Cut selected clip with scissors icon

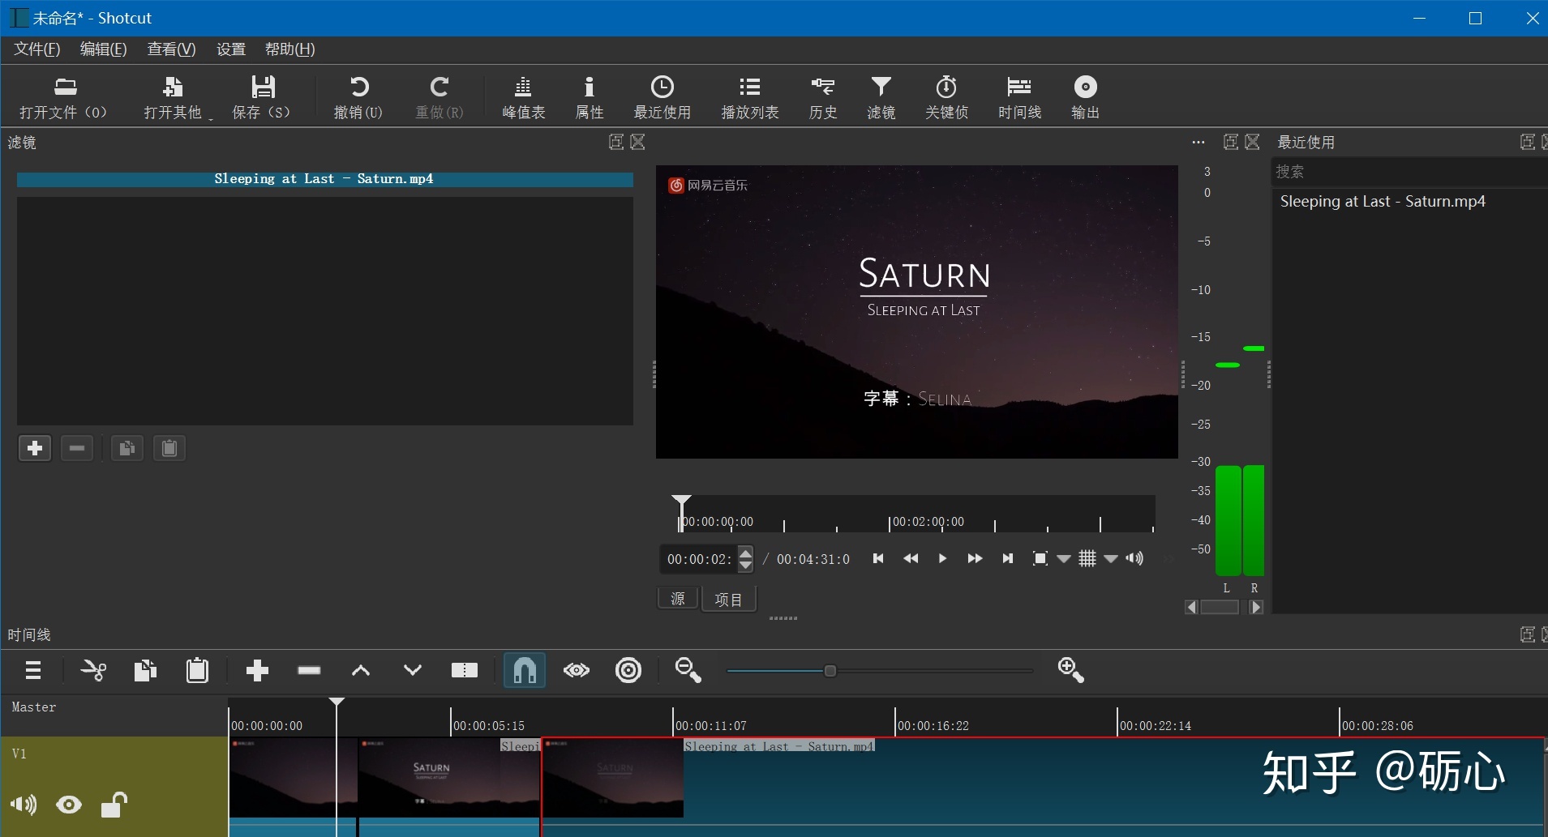pos(93,670)
